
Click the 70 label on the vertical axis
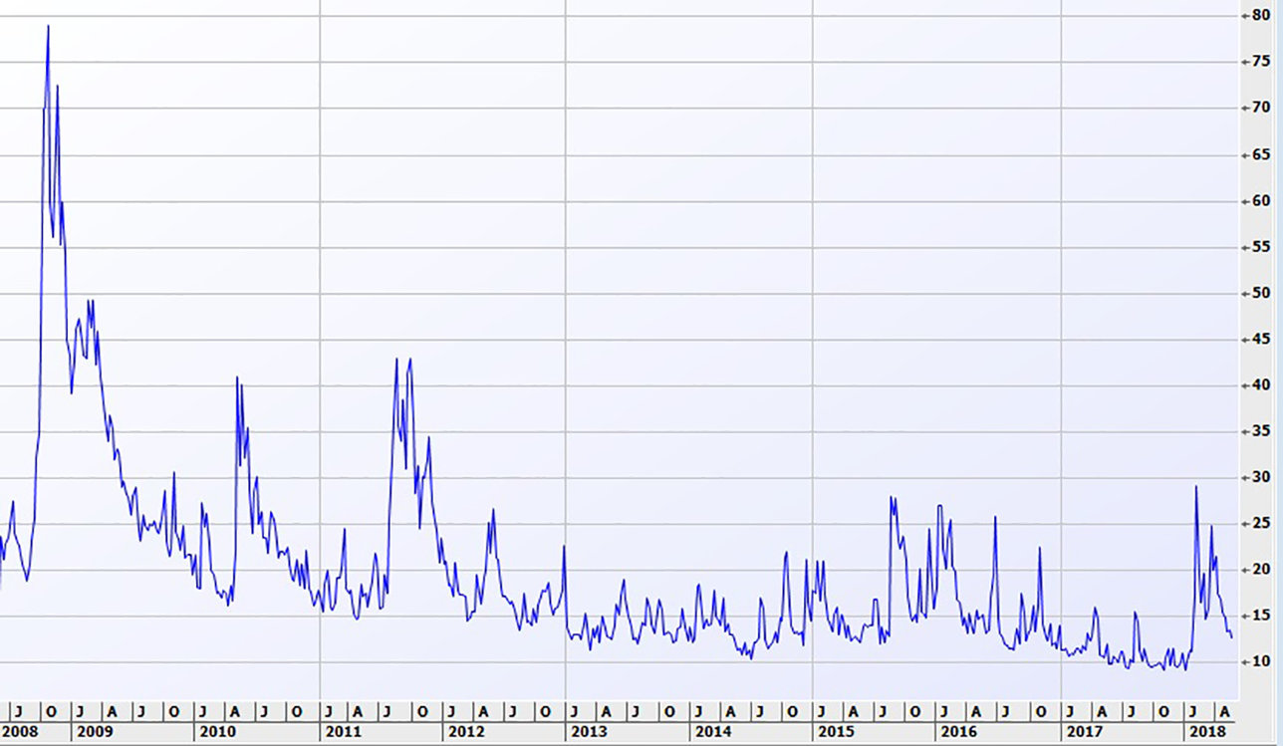[x=1260, y=108]
